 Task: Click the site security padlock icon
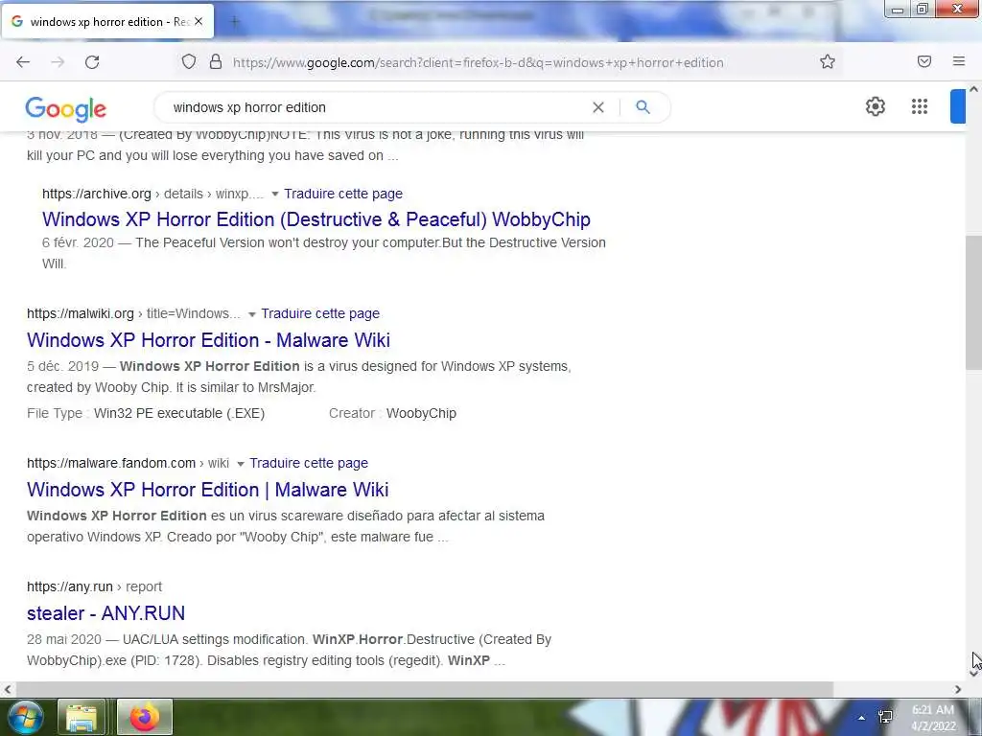216,61
